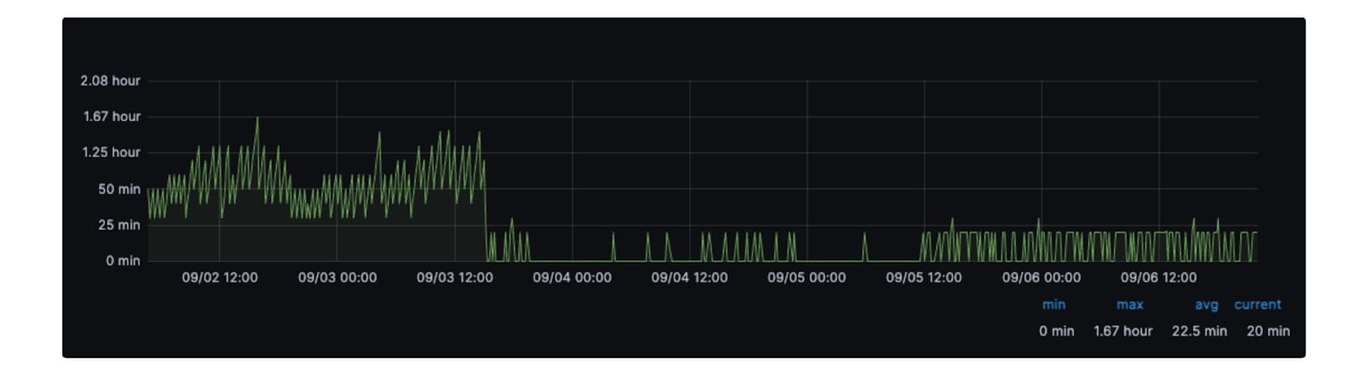Click the 09/04 12:00 time axis label
This screenshot has height=375, width=1368.
click(x=689, y=278)
